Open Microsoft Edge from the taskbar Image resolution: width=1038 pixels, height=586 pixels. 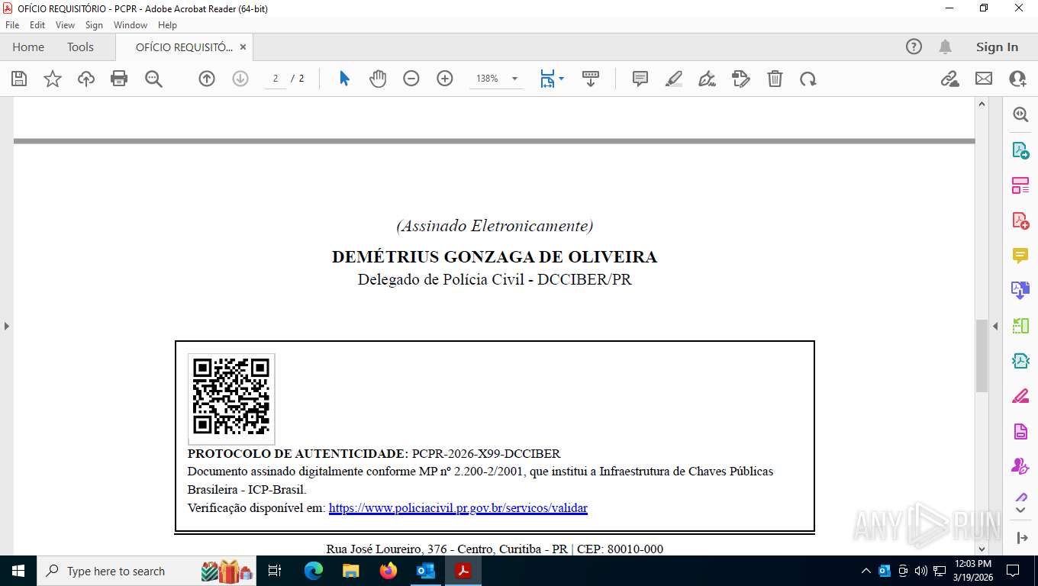pos(313,571)
